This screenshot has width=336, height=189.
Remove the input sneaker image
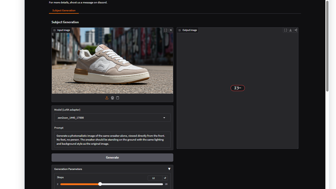click(171, 30)
